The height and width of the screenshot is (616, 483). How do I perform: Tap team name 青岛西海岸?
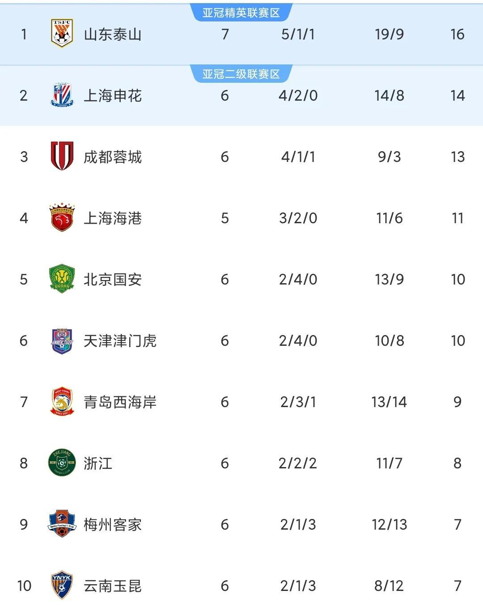pos(120,402)
